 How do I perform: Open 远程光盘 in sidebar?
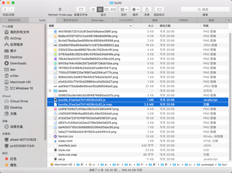pos(17,127)
